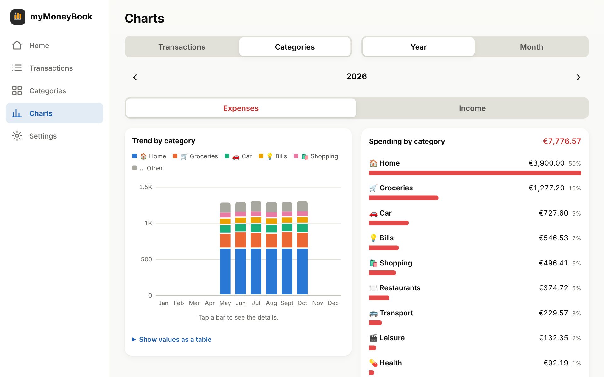Open Categories via the grid icon

pyautogui.click(x=17, y=90)
